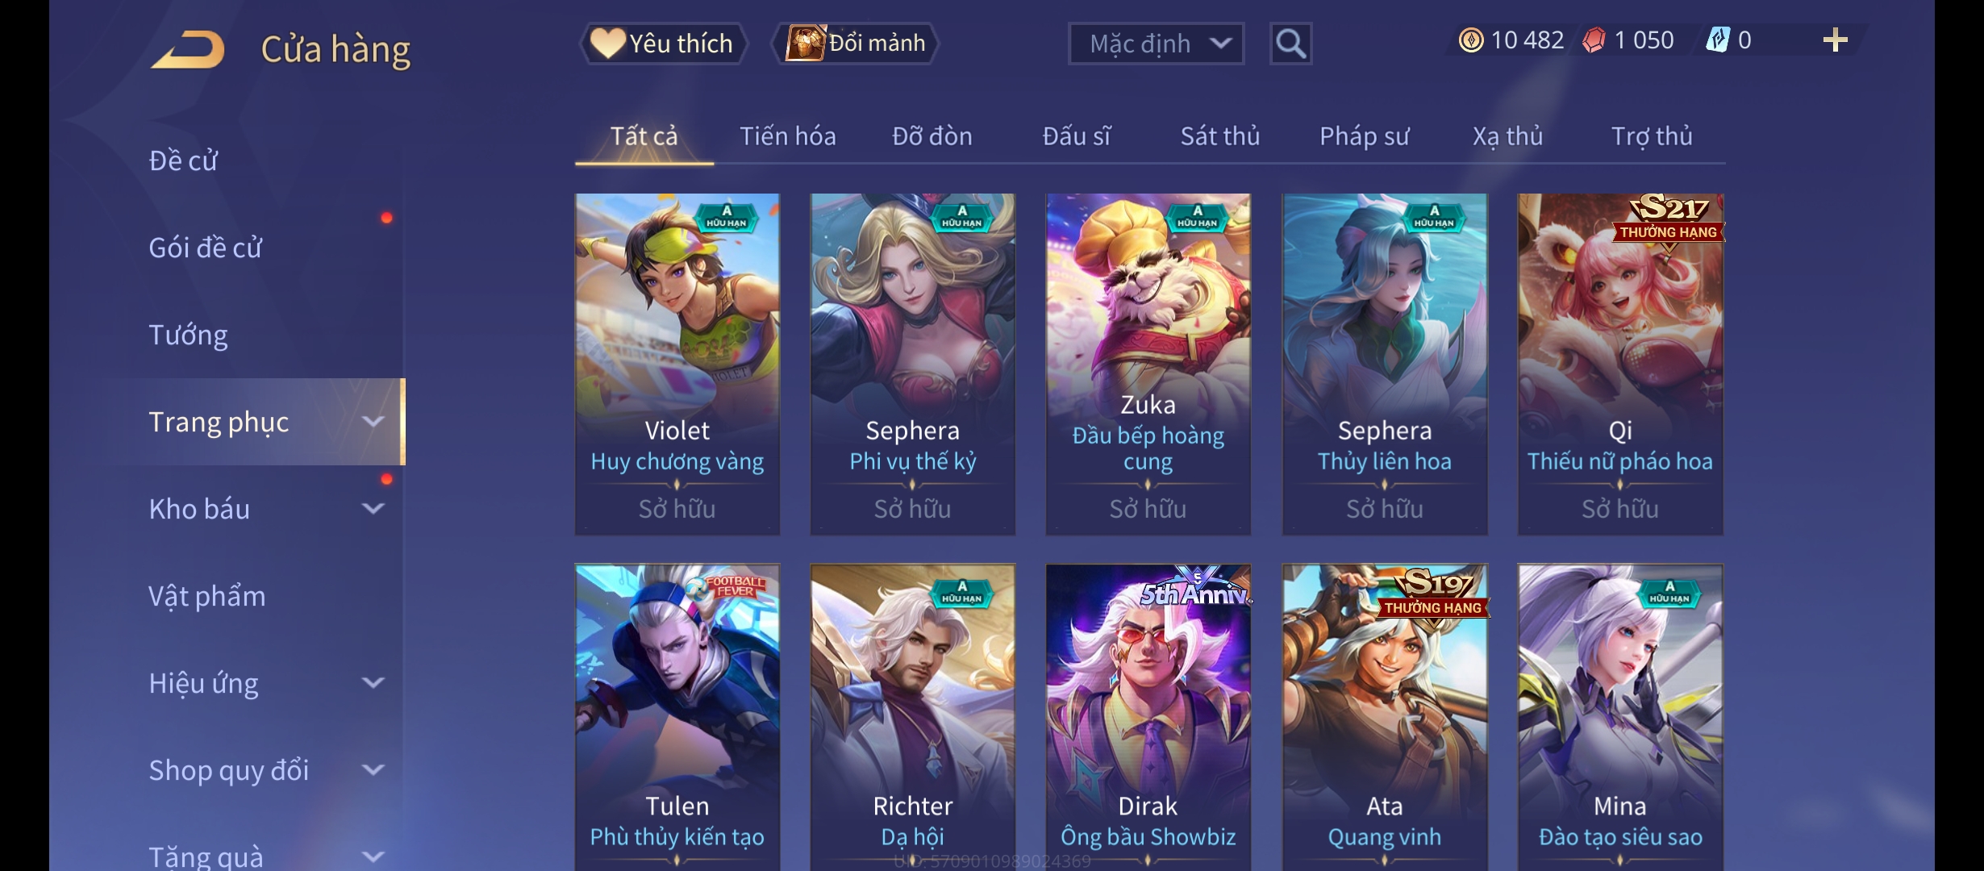The width and height of the screenshot is (1984, 871).
Task: Tap the golden back arrow icon
Action: (x=187, y=49)
